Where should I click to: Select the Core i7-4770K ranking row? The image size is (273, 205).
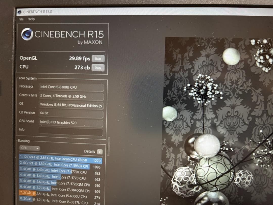tap(60, 172)
